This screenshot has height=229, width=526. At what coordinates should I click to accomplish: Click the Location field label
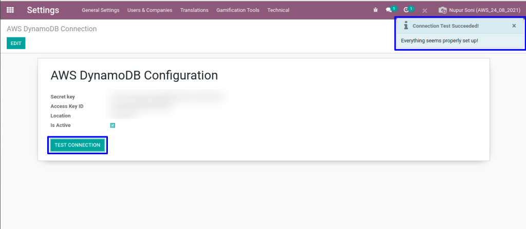pyautogui.click(x=61, y=115)
